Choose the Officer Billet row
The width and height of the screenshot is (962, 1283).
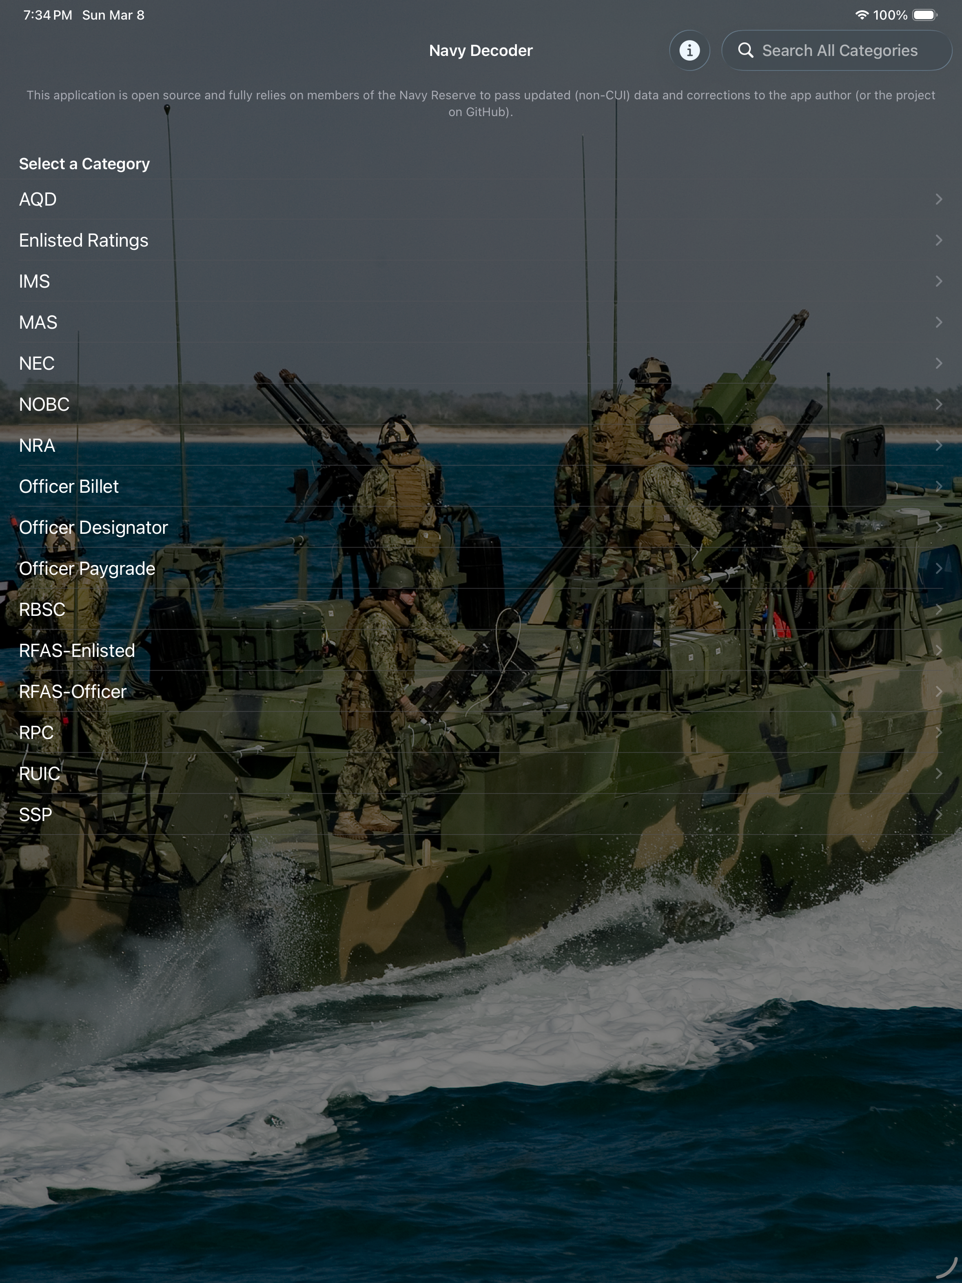point(481,486)
